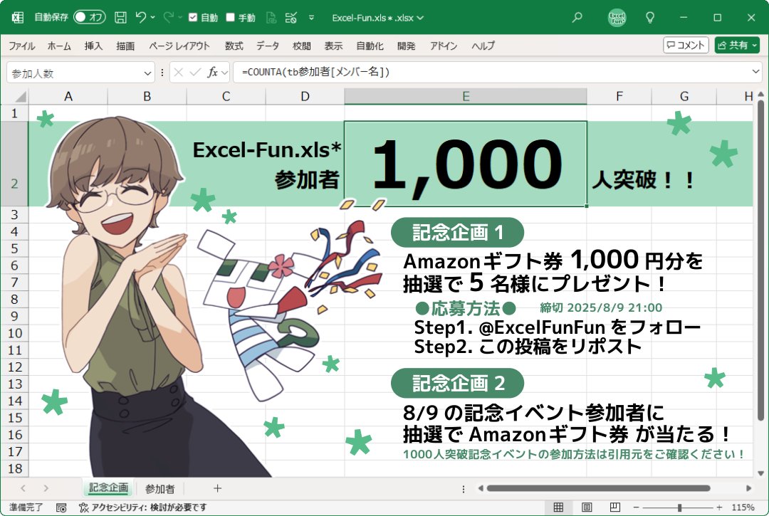The height and width of the screenshot is (516, 769).
Task: Switch to the 数式 tab
Action: [x=234, y=46]
